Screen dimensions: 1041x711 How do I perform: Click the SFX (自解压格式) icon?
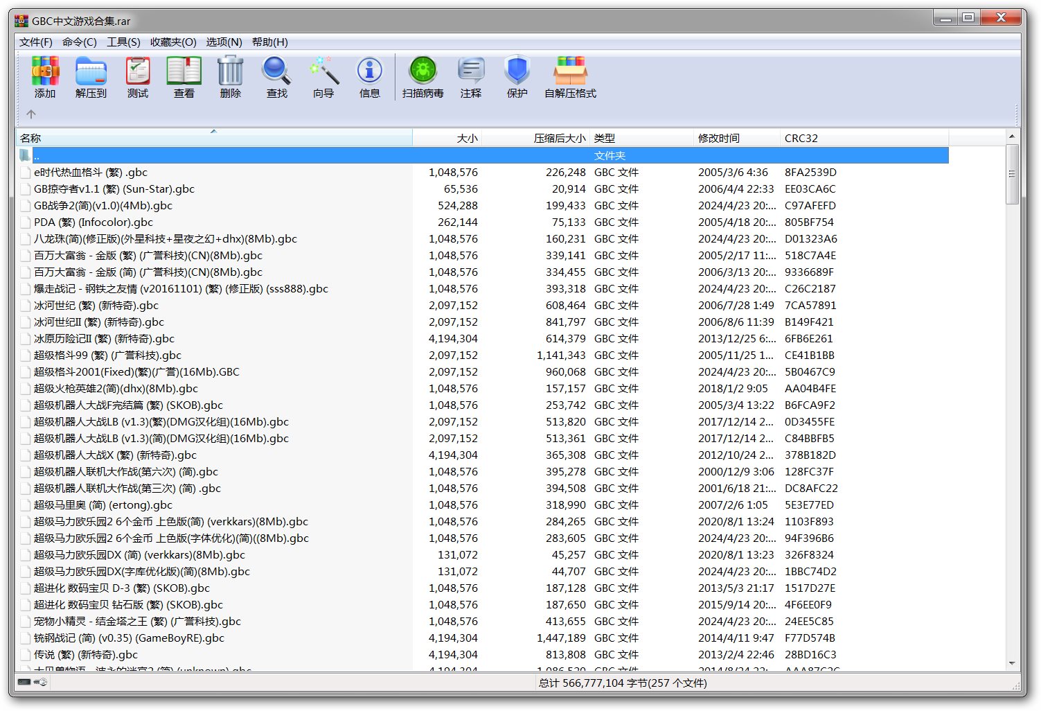570,71
